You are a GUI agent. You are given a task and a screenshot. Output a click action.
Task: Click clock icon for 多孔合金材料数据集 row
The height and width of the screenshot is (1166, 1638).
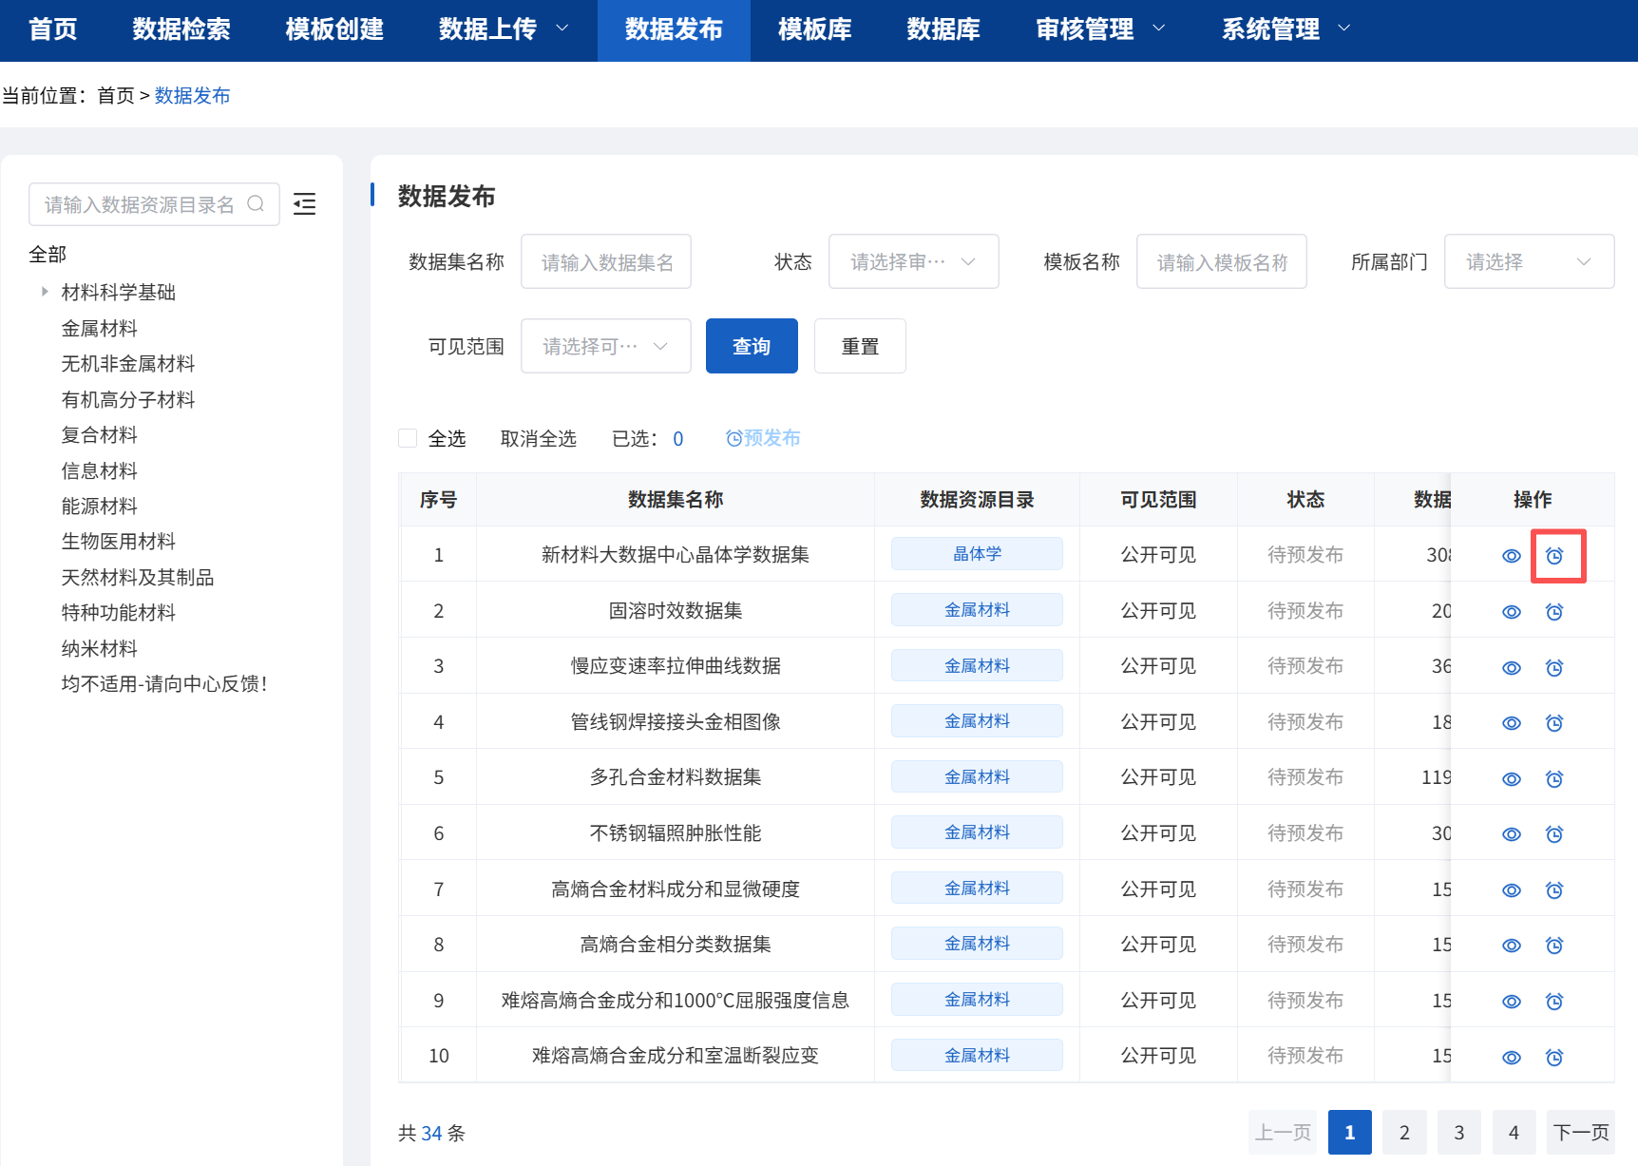[x=1555, y=778]
